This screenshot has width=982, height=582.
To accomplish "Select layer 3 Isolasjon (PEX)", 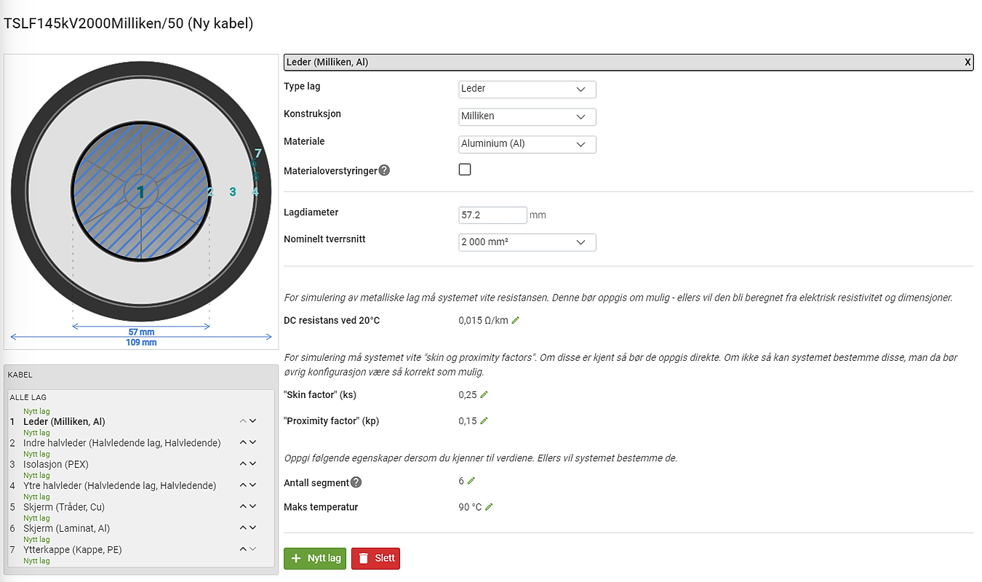I will 56,464.
